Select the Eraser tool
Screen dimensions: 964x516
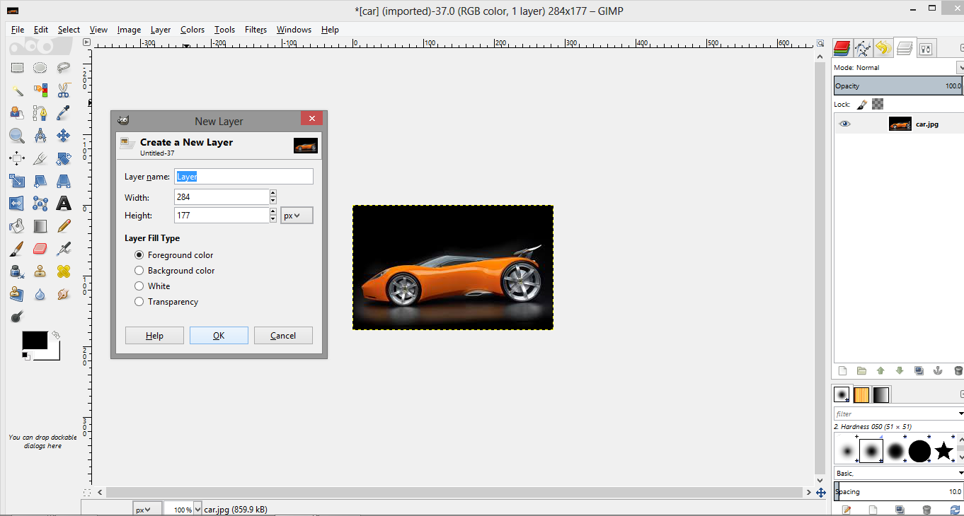coord(40,249)
